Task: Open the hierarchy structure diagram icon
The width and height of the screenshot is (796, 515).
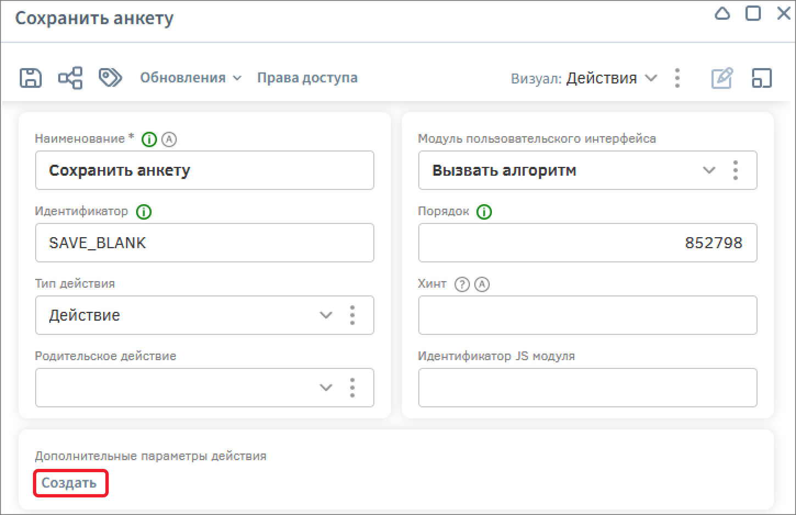Action: click(x=70, y=78)
